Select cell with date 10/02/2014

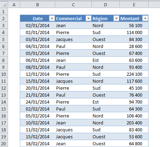click(x=38, y=123)
